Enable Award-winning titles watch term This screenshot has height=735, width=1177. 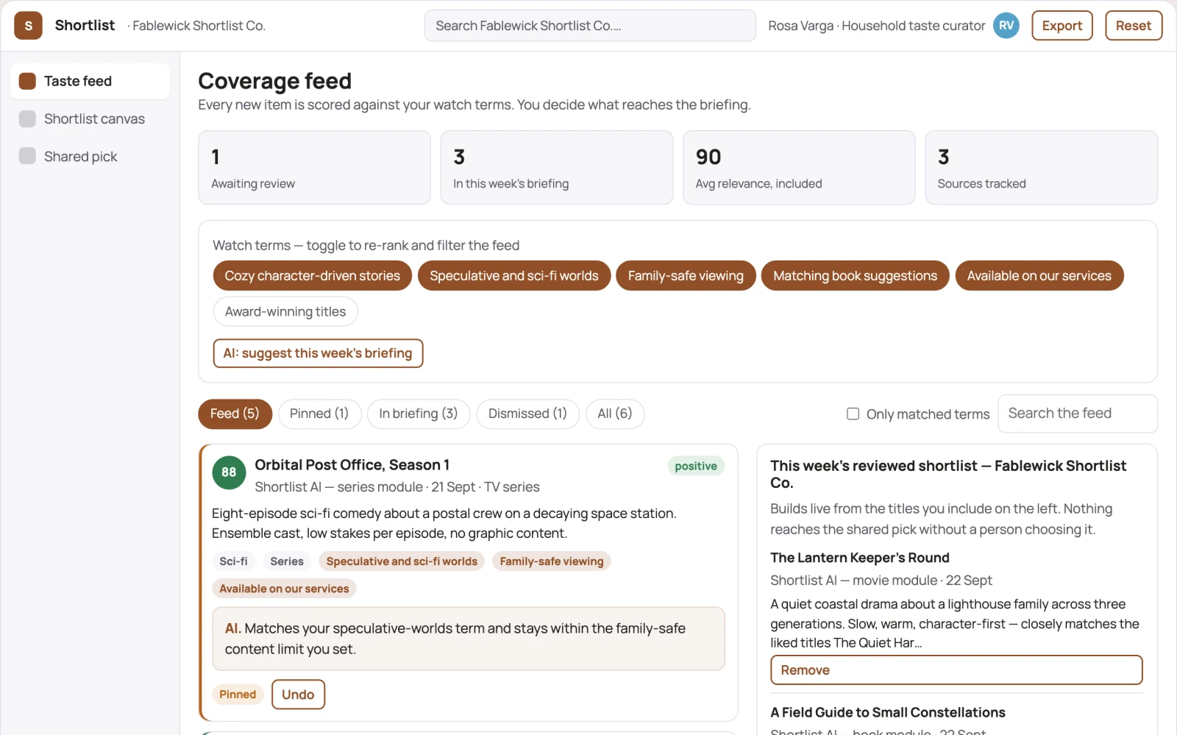click(285, 311)
